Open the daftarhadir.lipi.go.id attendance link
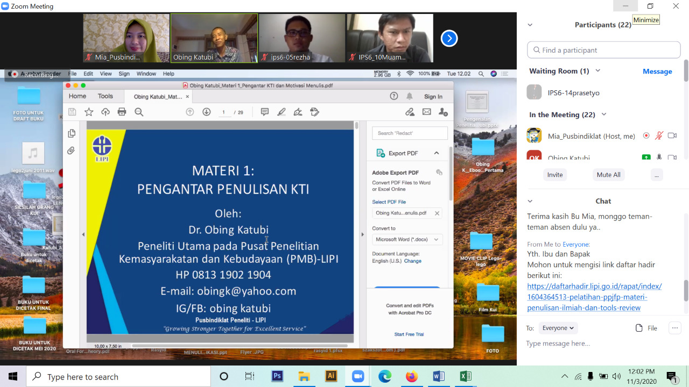 (594, 297)
